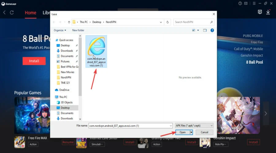Open GameLoop help question mark icon
The height and width of the screenshot is (153, 276).
pos(240,3)
